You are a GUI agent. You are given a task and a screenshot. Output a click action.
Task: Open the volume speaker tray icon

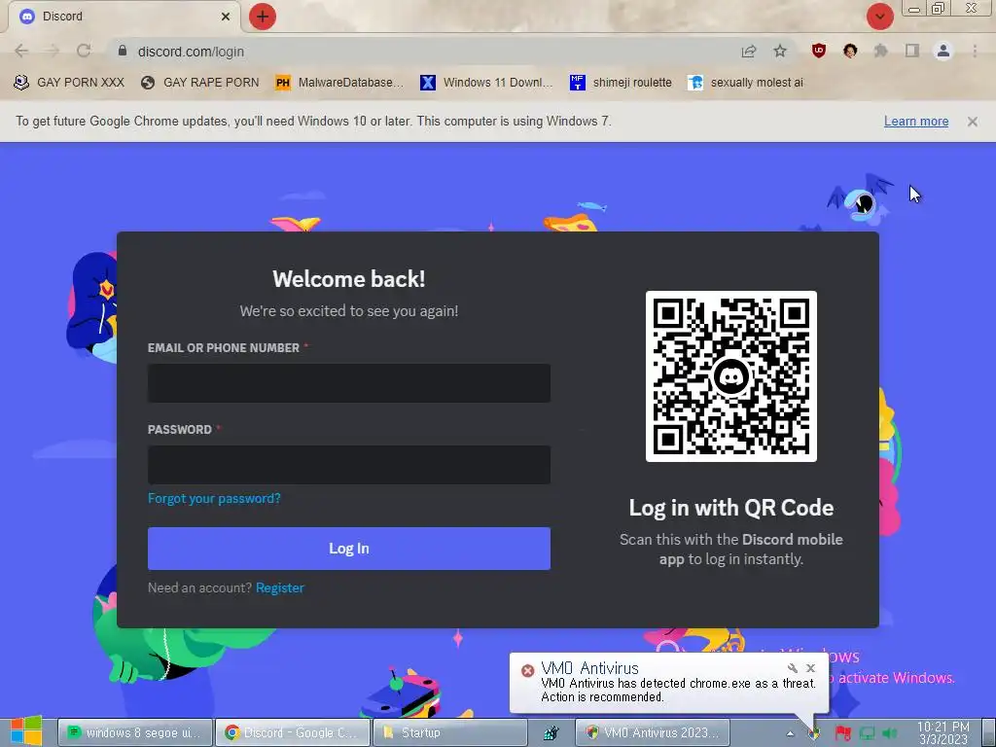890,733
